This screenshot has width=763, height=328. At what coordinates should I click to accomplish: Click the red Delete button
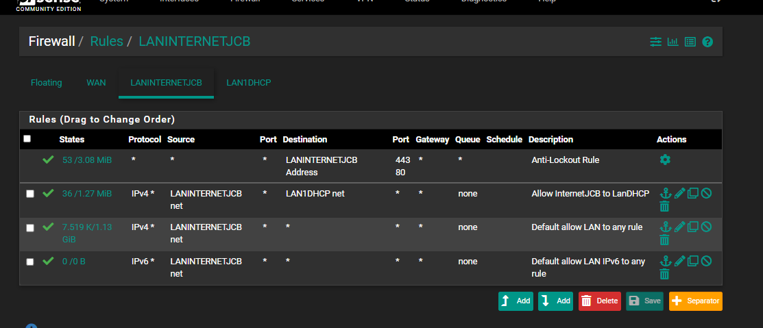tap(599, 301)
